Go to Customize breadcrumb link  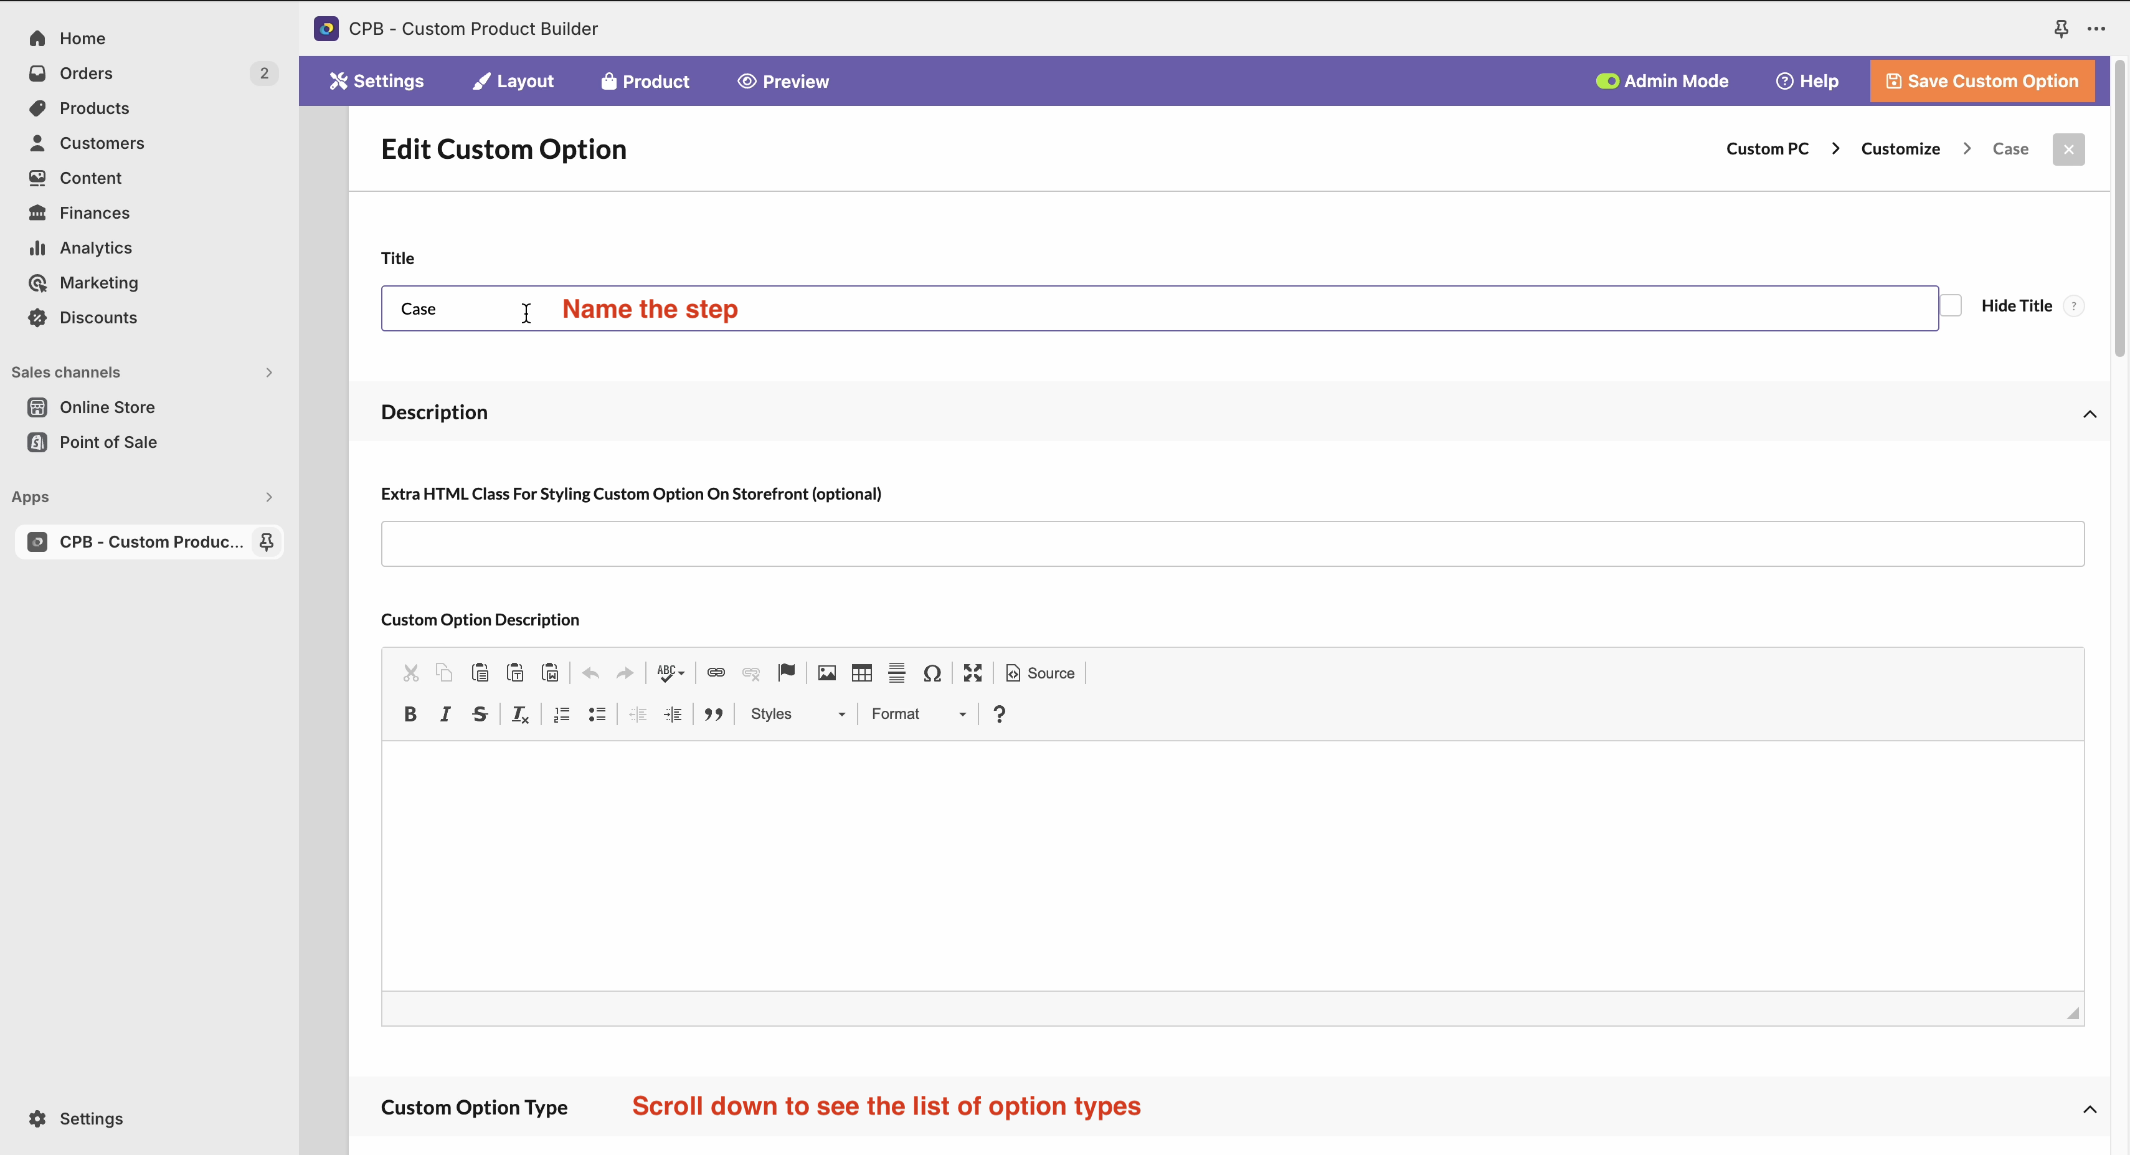coord(1900,149)
